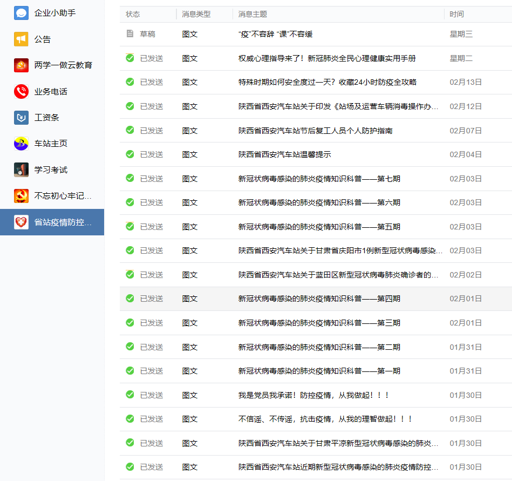Click 草稿 status label
Screen dimensions: 512x481
coord(148,34)
